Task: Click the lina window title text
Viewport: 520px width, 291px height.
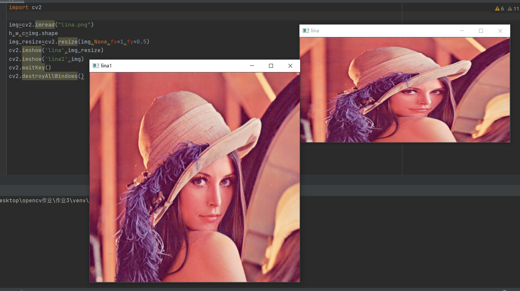Action: click(315, 31)
